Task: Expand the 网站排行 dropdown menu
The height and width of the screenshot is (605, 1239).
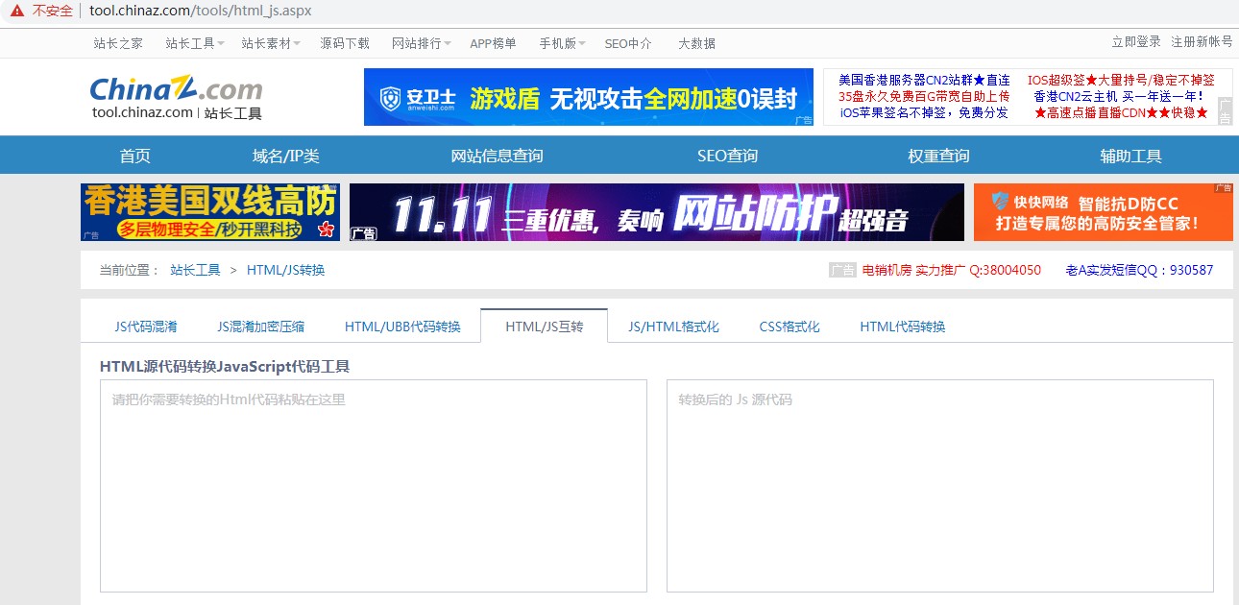Action: click(x=421, y=43)
